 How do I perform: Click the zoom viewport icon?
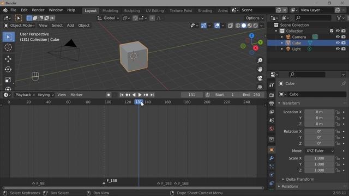pyautogui.click(x=260, y=60)
